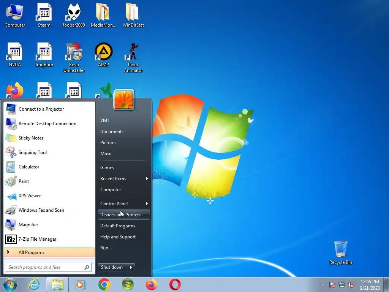The image size is (389, 292).
Task: Open Google Chrome from the taskbar
Action: 104,284
